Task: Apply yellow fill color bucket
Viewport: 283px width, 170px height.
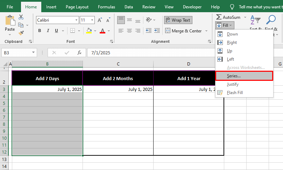Action: 89,31
